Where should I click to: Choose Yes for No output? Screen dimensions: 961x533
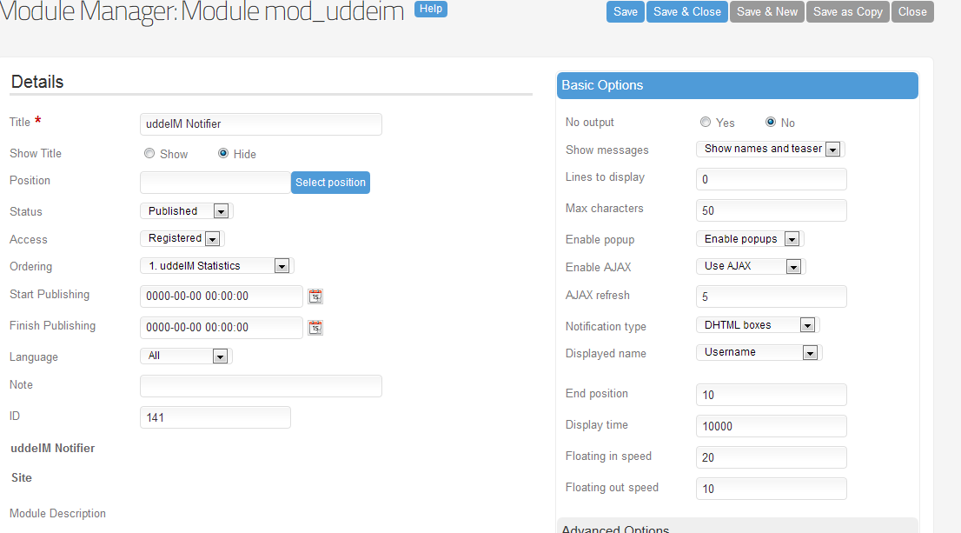(706, 122)
